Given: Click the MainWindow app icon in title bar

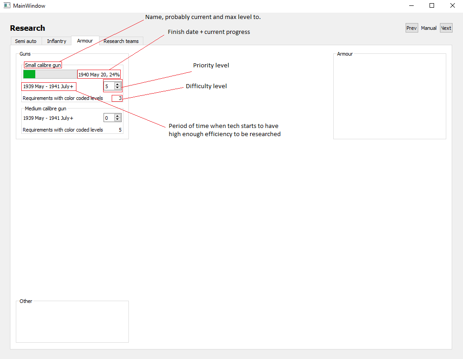Looking at the screenshot, I should click(x=7, y=6).
